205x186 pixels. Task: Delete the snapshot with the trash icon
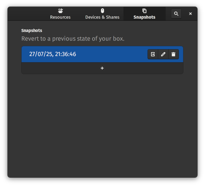174,54
